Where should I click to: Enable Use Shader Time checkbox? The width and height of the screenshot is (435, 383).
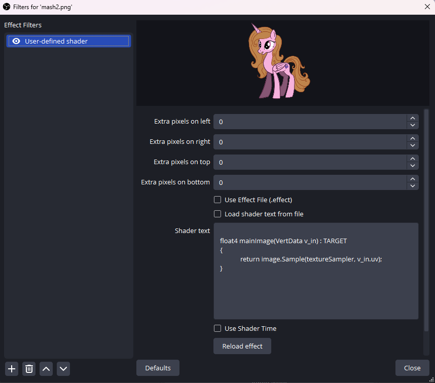(217, 328)
